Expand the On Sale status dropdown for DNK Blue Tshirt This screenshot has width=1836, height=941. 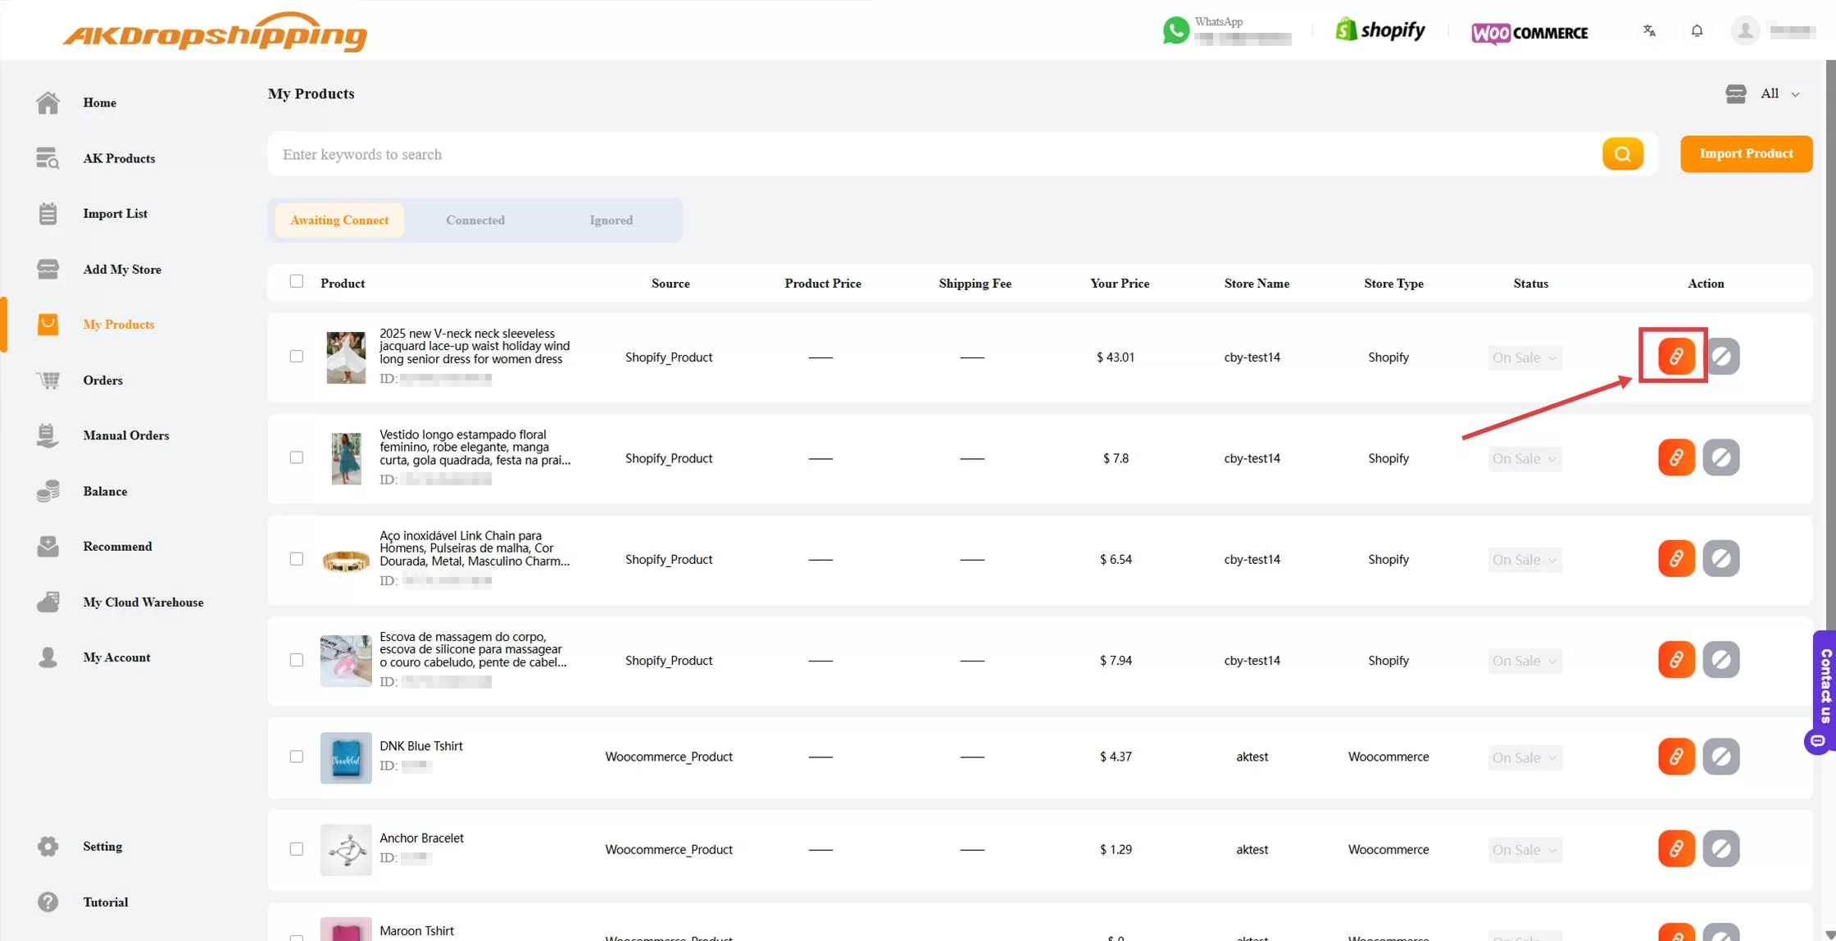pos(1524,757)
